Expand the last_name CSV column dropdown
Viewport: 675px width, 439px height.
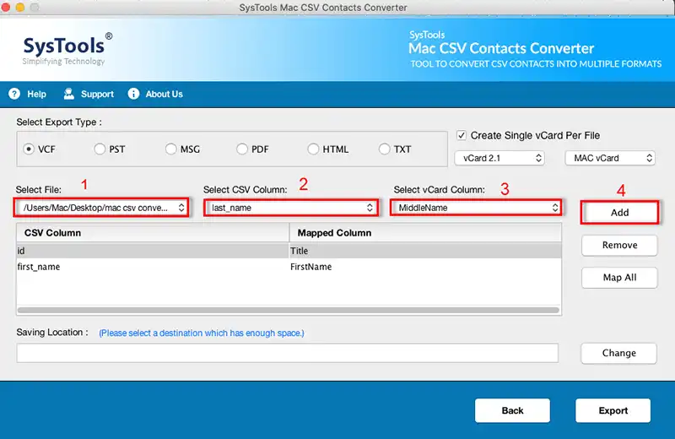point(291,208)
